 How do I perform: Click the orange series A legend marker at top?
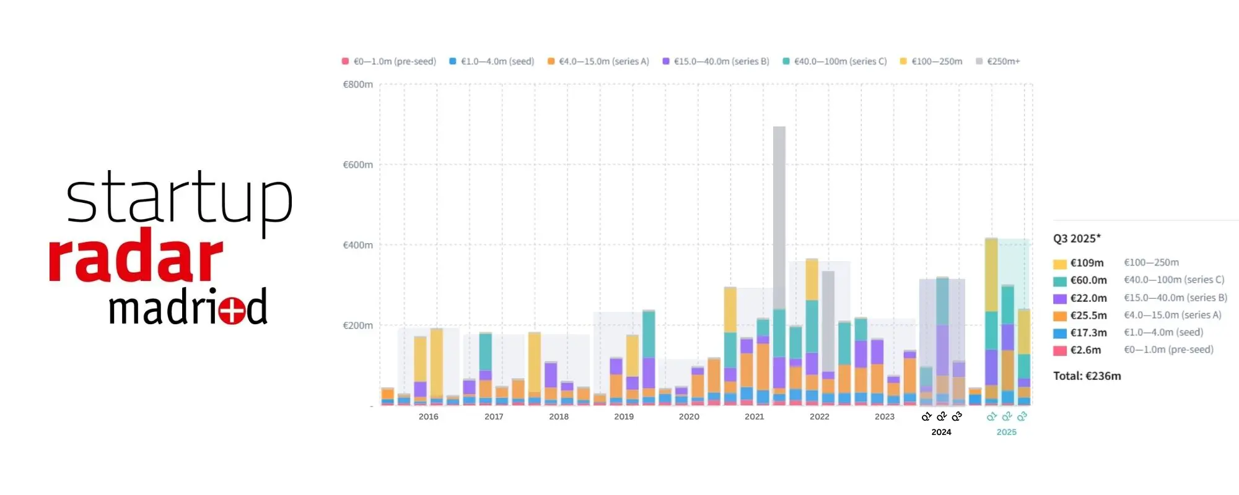(551, 61)
